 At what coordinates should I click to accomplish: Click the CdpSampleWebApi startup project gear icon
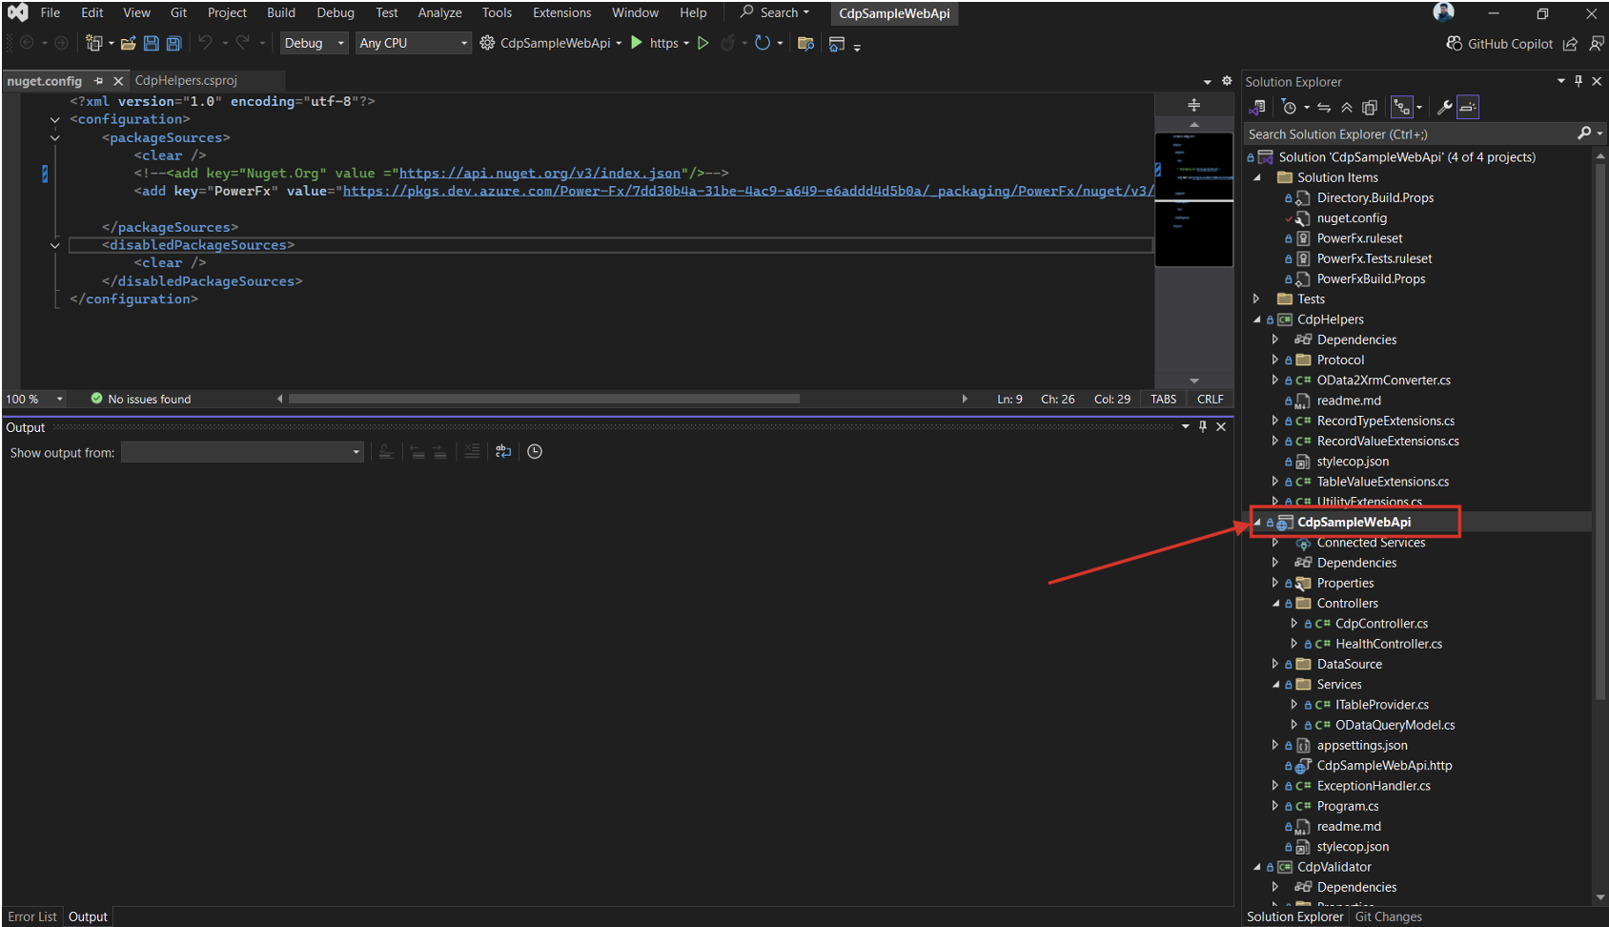coord(487,43)
